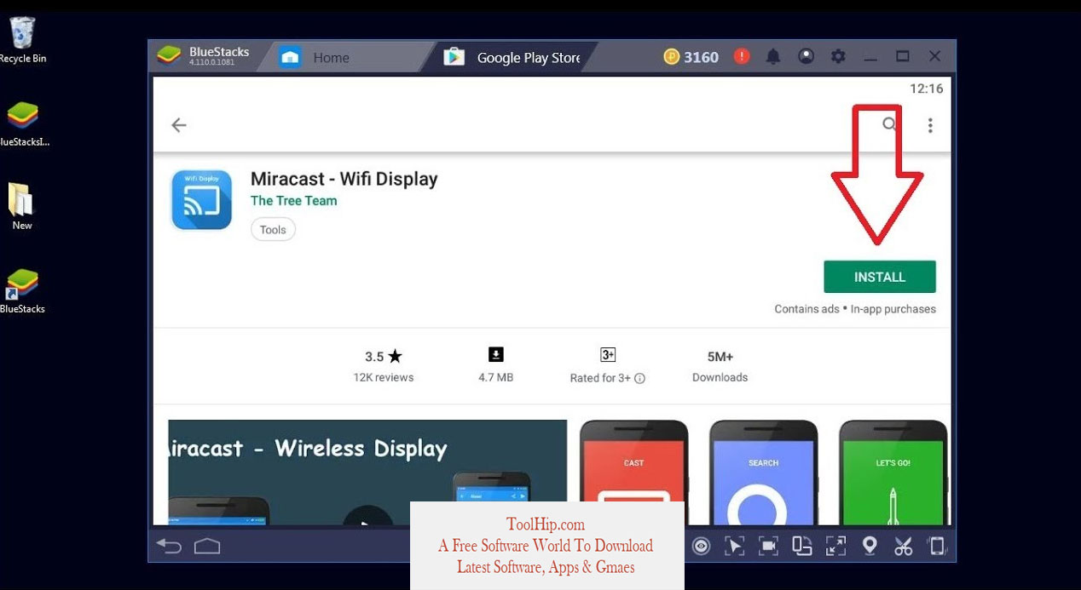Open the green LET'S GO screenshot

coord(893,473)
